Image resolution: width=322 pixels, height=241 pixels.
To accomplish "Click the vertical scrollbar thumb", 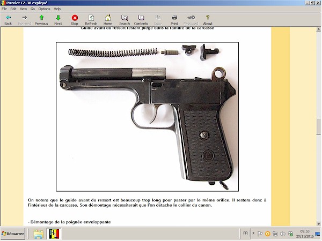I will click(x=318, y=127).
